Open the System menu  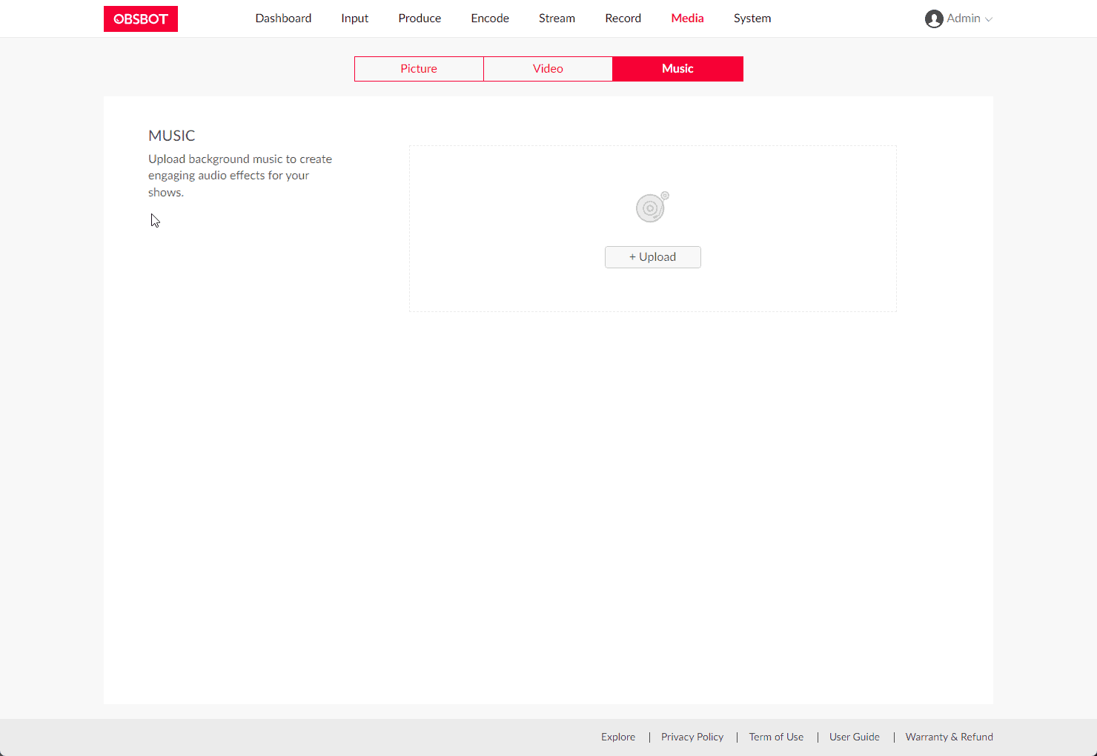[x=752, y=19]
